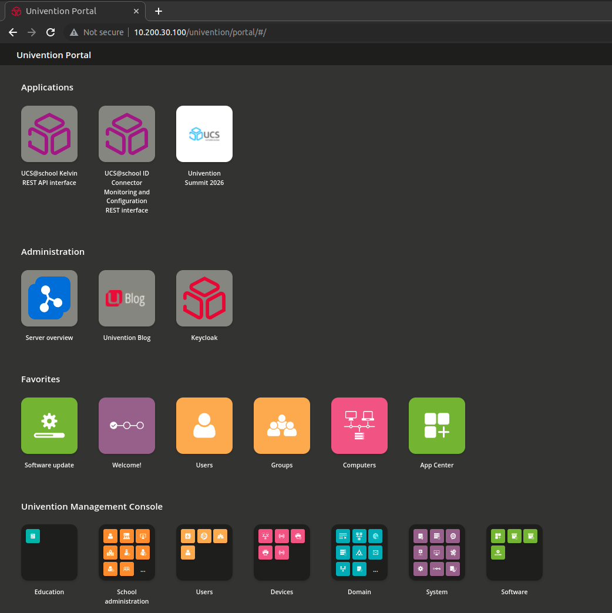Open the Keycloak administration tile
This screenshot has width=612, height=613.
tap(204, 298)
